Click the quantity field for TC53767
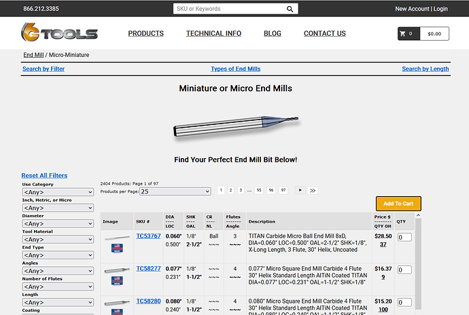 404,238
